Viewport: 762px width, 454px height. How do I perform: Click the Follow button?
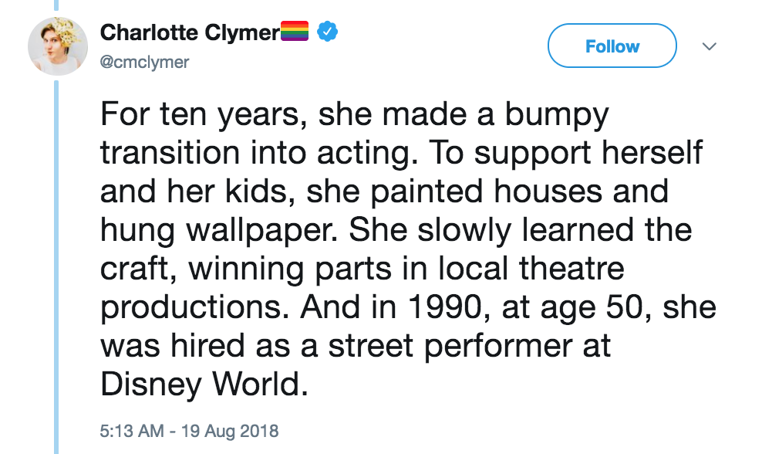click(612, 46)
